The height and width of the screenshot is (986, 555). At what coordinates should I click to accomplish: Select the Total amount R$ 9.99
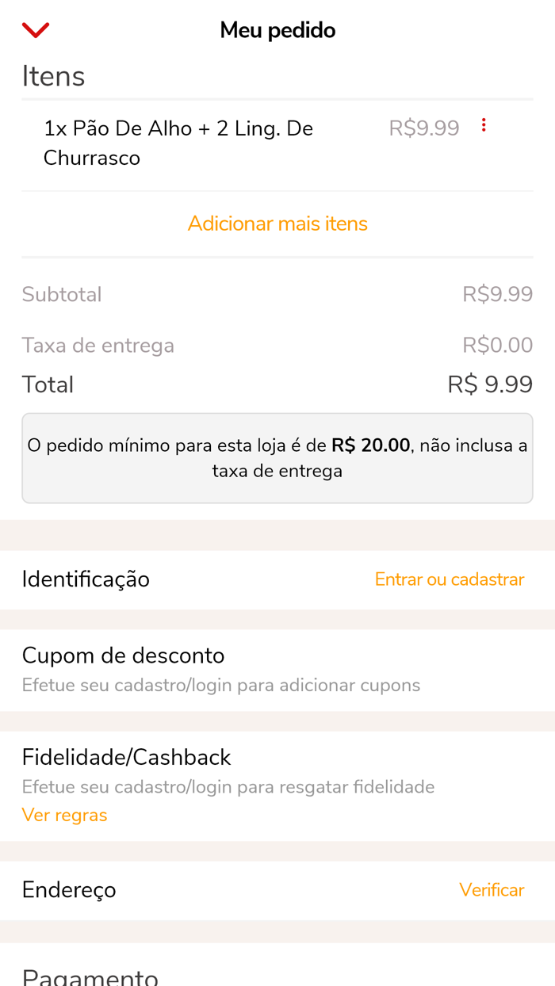pos(497,384)
